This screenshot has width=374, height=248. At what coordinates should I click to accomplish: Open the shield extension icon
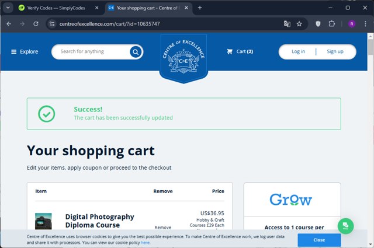coord(318,24)
